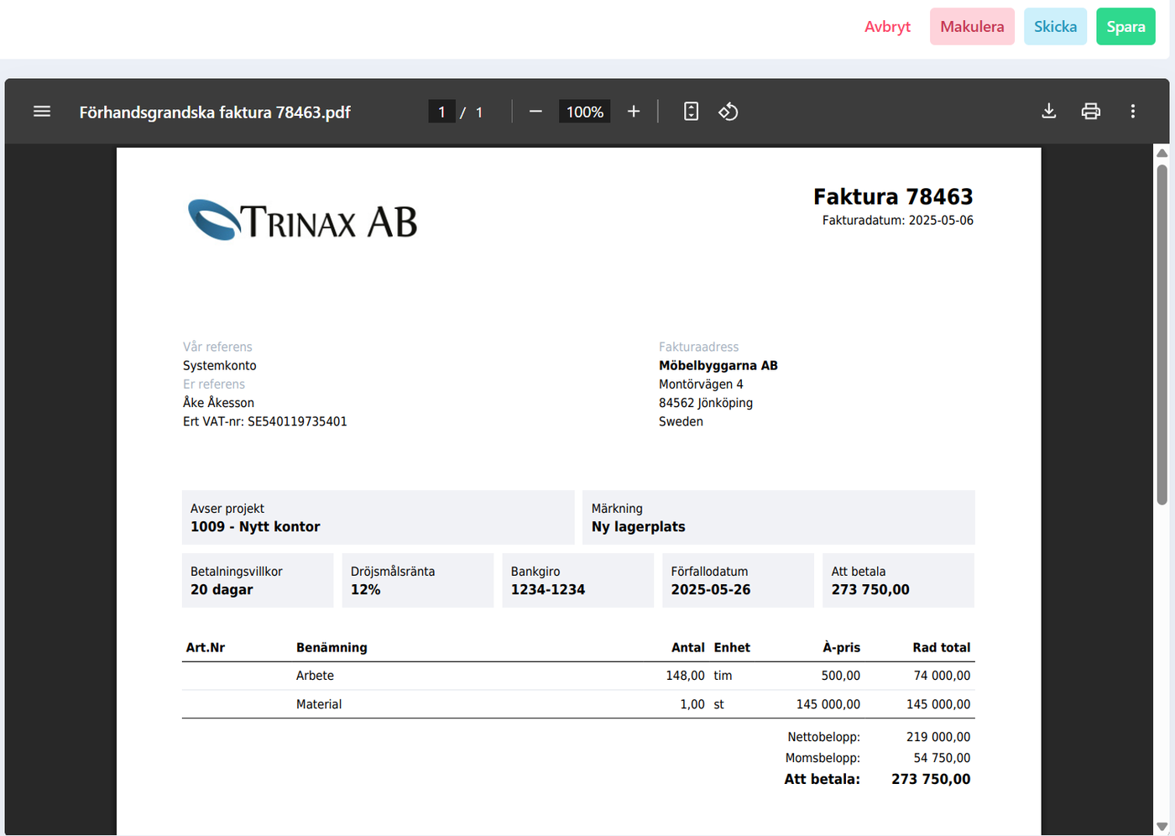Click the '12%' late interest value
The image size is (1175, 836).
click(x=366, y=590)
